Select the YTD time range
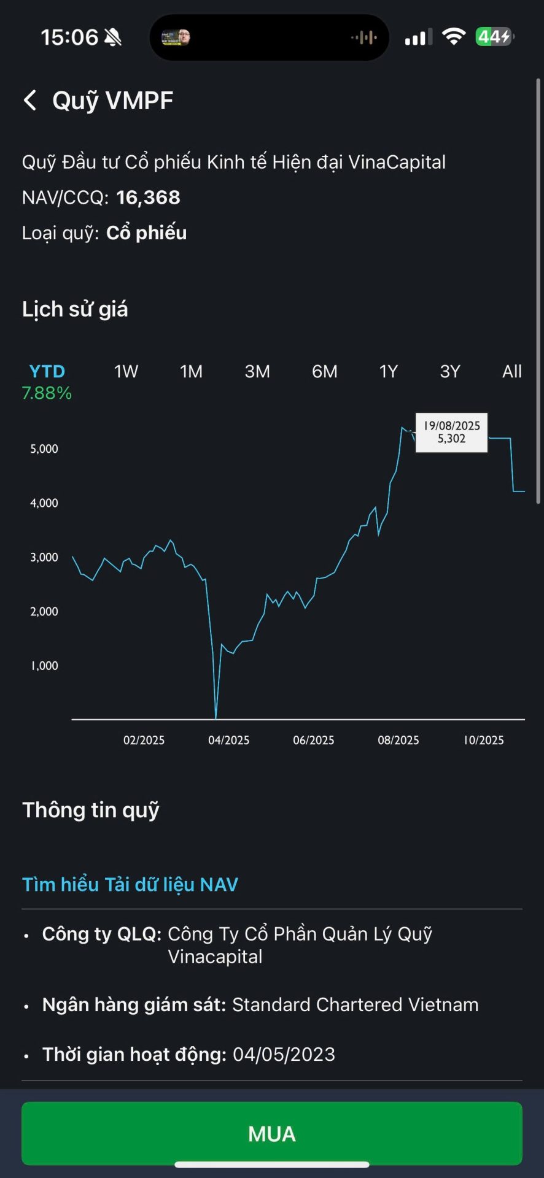Viewport: 544px width, 1178px height. [x=47, y=371]
